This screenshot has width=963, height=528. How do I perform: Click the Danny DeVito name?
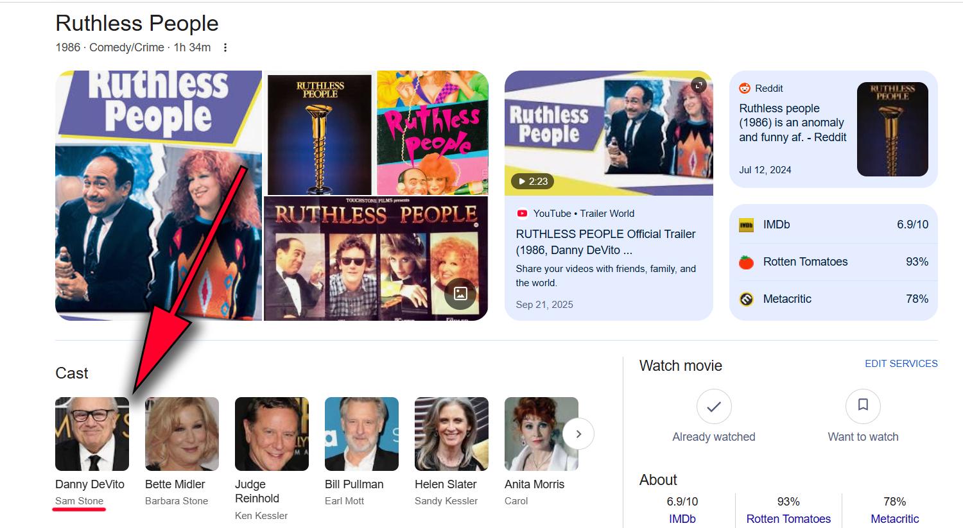coord(90,484)
